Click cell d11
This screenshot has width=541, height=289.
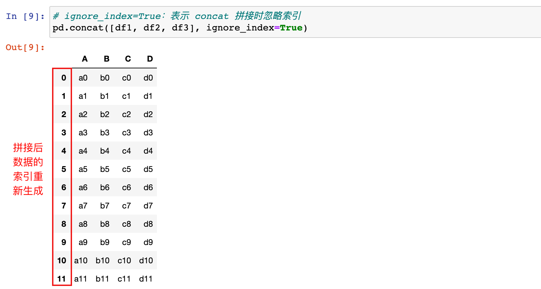[146, 279]
